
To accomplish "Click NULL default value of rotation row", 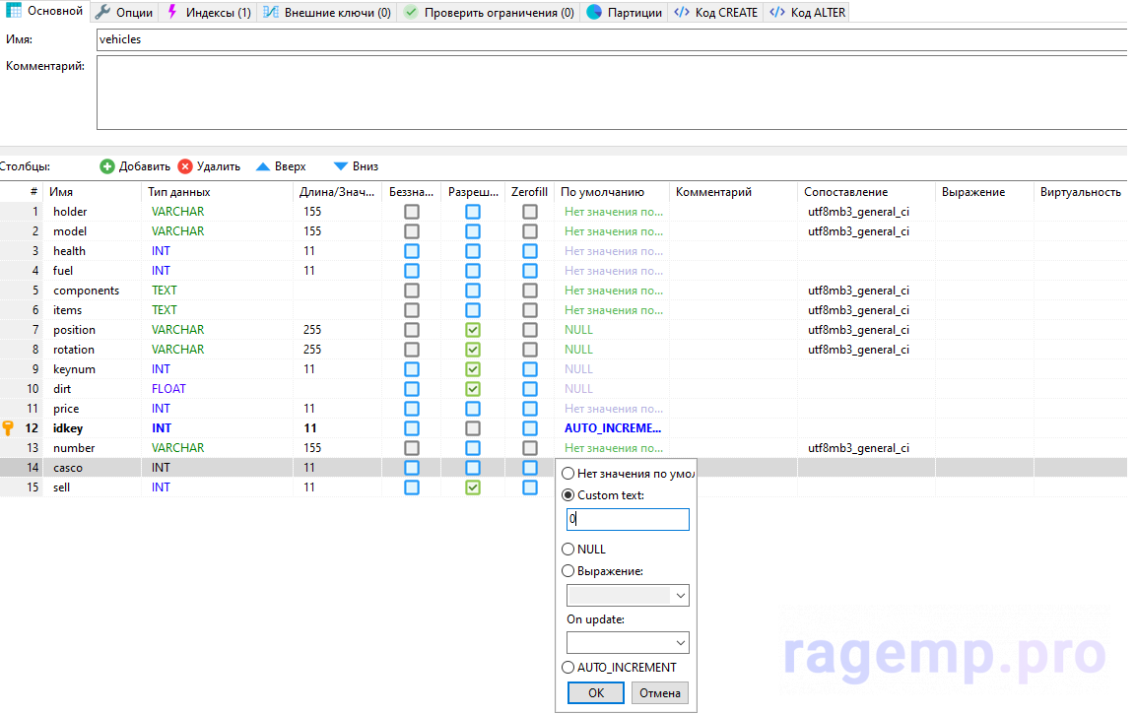I will click(578, 350).
